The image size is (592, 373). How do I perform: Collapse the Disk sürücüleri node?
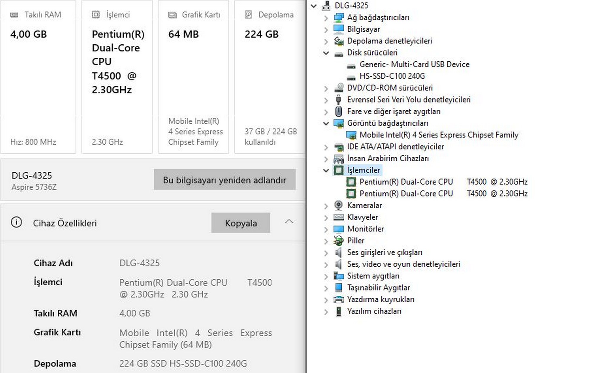(x=326, y=53)
